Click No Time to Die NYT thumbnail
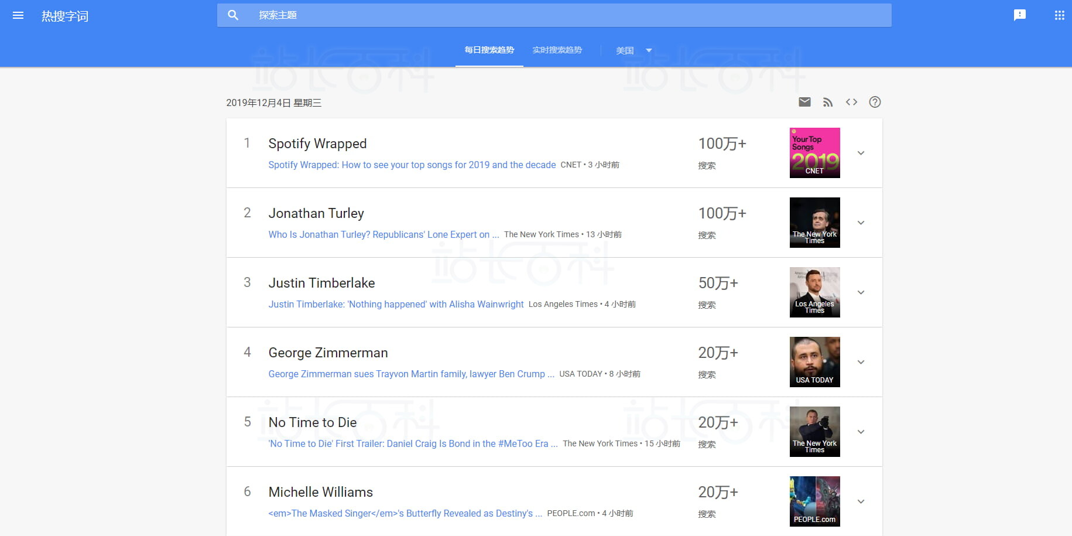 [x=814, y=432]
